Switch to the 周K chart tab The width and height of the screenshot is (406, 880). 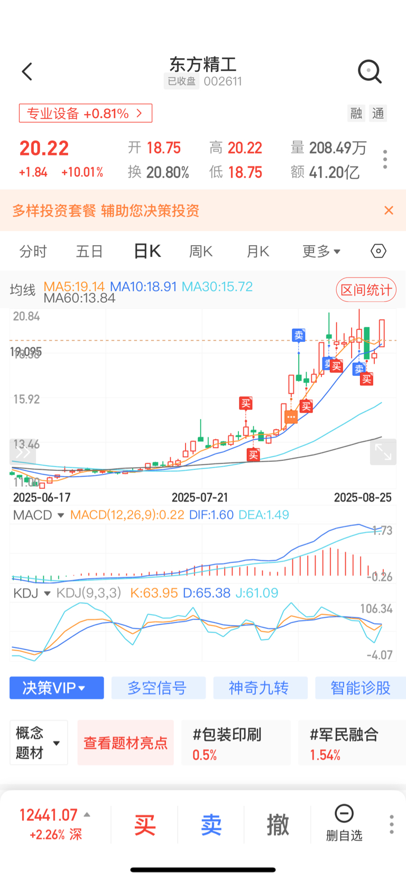click(201, 251)
